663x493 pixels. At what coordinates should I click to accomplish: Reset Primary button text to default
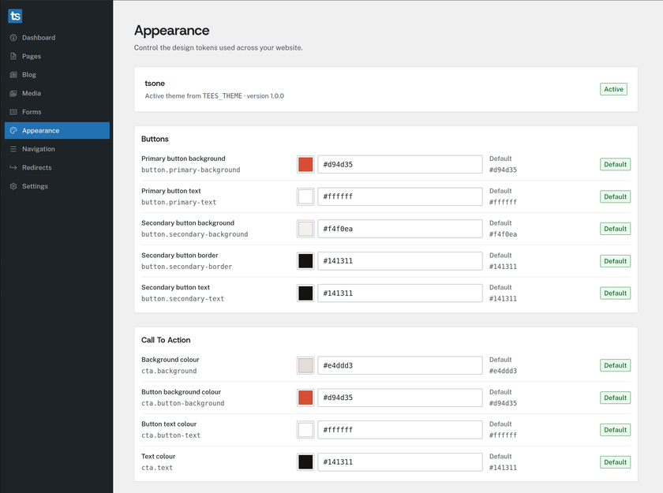615,196
